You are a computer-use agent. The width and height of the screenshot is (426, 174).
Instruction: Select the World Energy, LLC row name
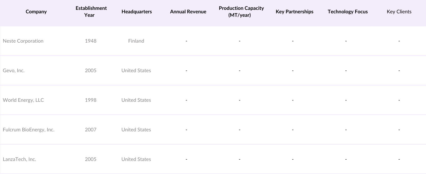pos(23,100)
